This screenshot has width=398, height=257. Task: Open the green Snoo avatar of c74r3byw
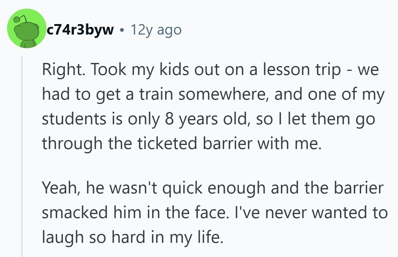[x=26, y=28]
